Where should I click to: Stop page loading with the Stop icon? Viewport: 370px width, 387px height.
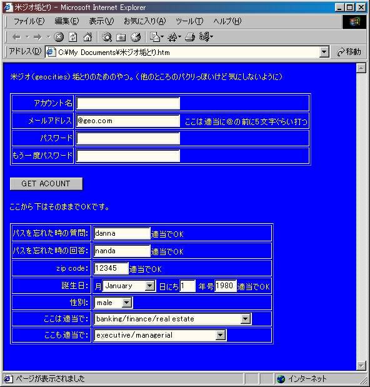click(59, 37)
